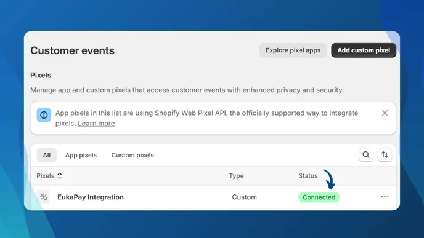Click the Status column header
Viewport: 424px width, 238px height.
point(308,176)
